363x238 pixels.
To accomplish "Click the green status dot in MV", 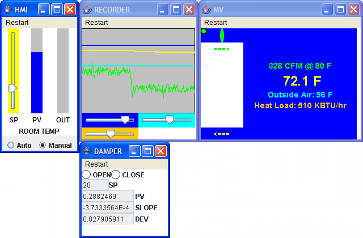I will coord(204,31).
